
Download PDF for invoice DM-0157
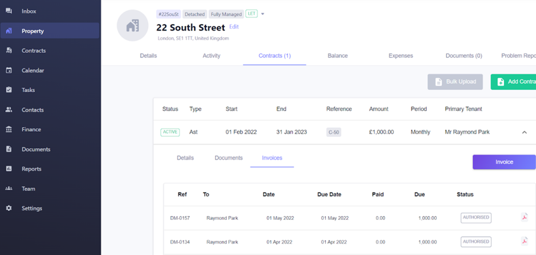525,217
